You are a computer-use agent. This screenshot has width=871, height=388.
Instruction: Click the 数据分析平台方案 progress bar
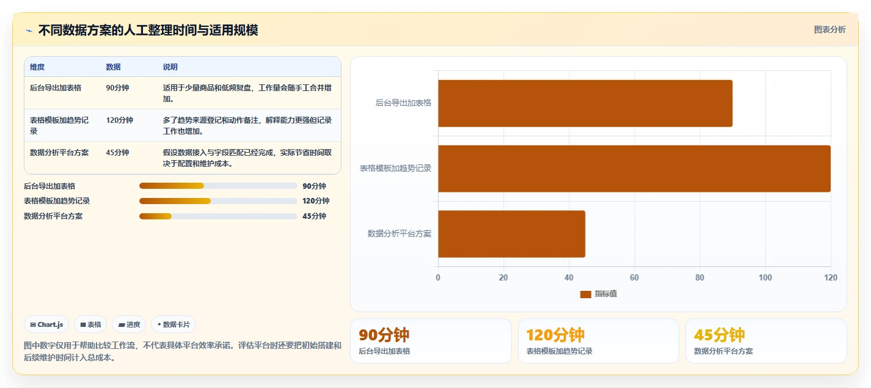(x=218, y=216)
